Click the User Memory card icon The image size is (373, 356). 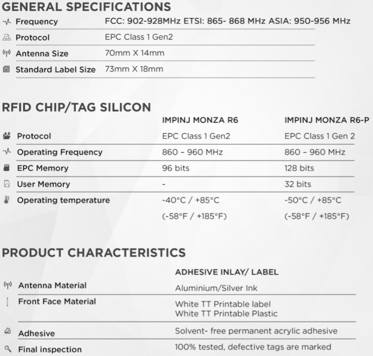[7, 184]
